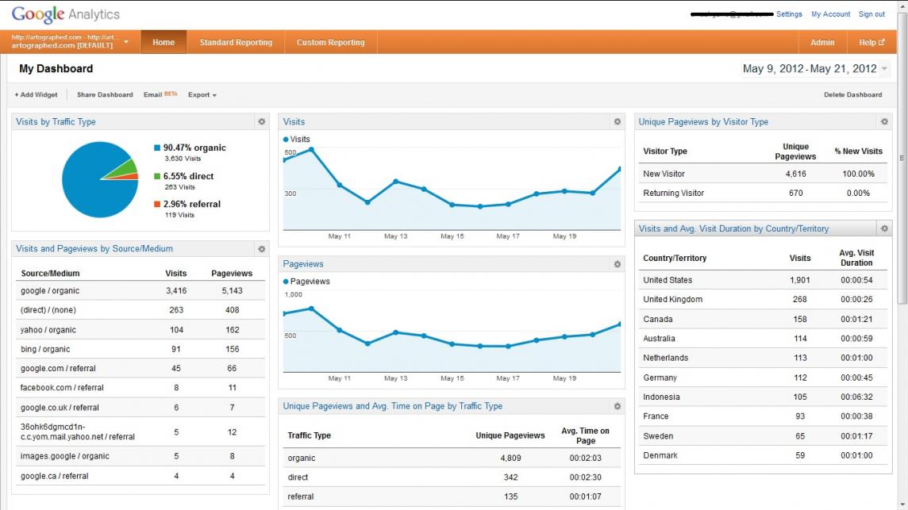Click Share Dashboard button

[x=105, y=95]
